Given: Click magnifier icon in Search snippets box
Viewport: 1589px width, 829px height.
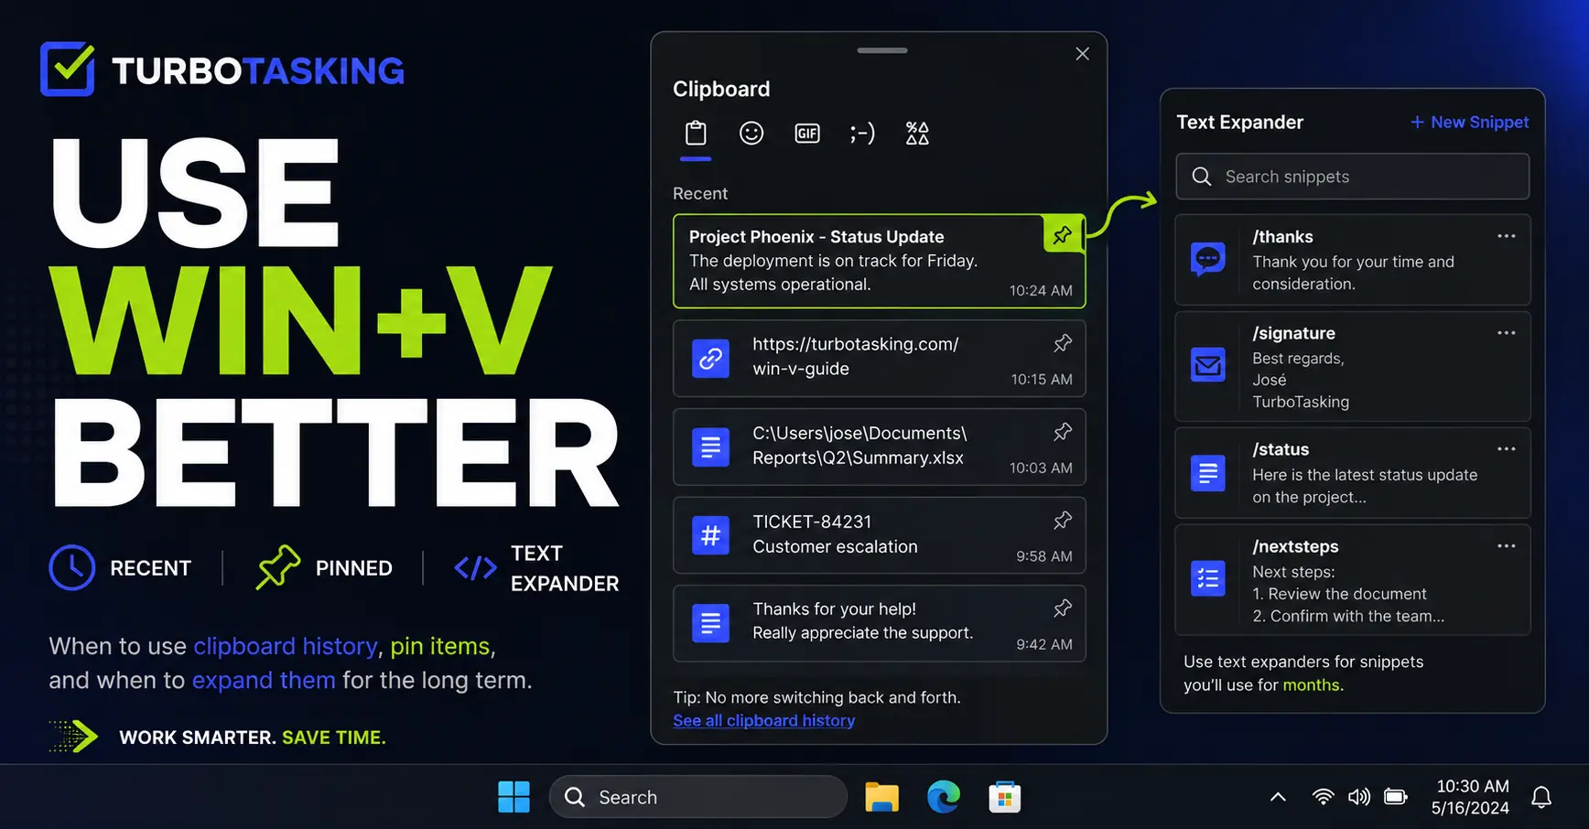Looking at the screenshot, I should tap(1202, 177).
